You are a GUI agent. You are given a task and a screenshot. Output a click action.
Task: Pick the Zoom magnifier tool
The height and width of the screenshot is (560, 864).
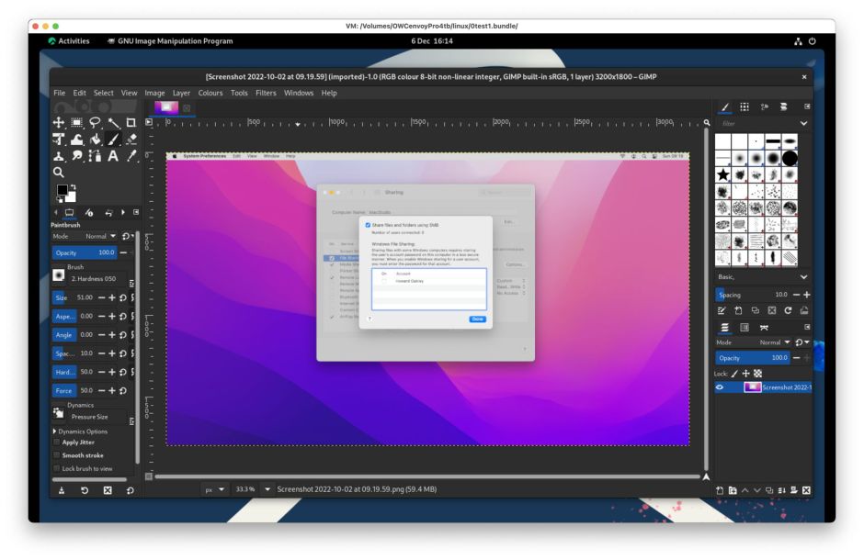(x=59, y=172)
